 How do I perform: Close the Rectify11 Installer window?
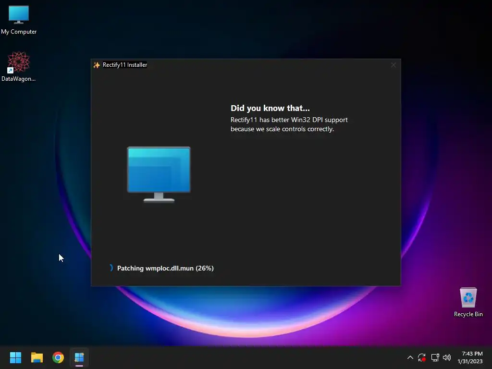click(x=393, y=65)
